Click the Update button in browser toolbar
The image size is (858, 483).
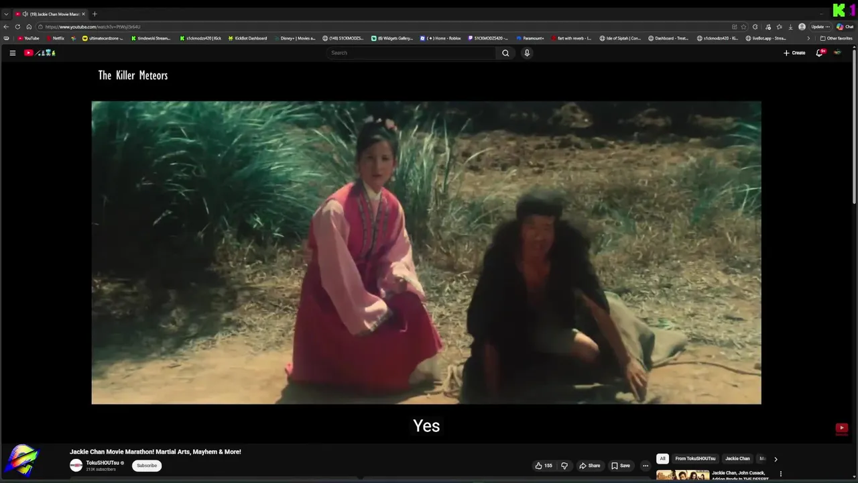pos(820,27)
